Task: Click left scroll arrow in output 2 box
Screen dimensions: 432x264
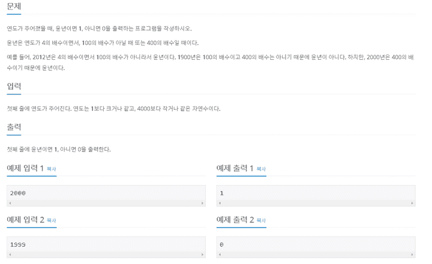Action: tap(220, 254)
